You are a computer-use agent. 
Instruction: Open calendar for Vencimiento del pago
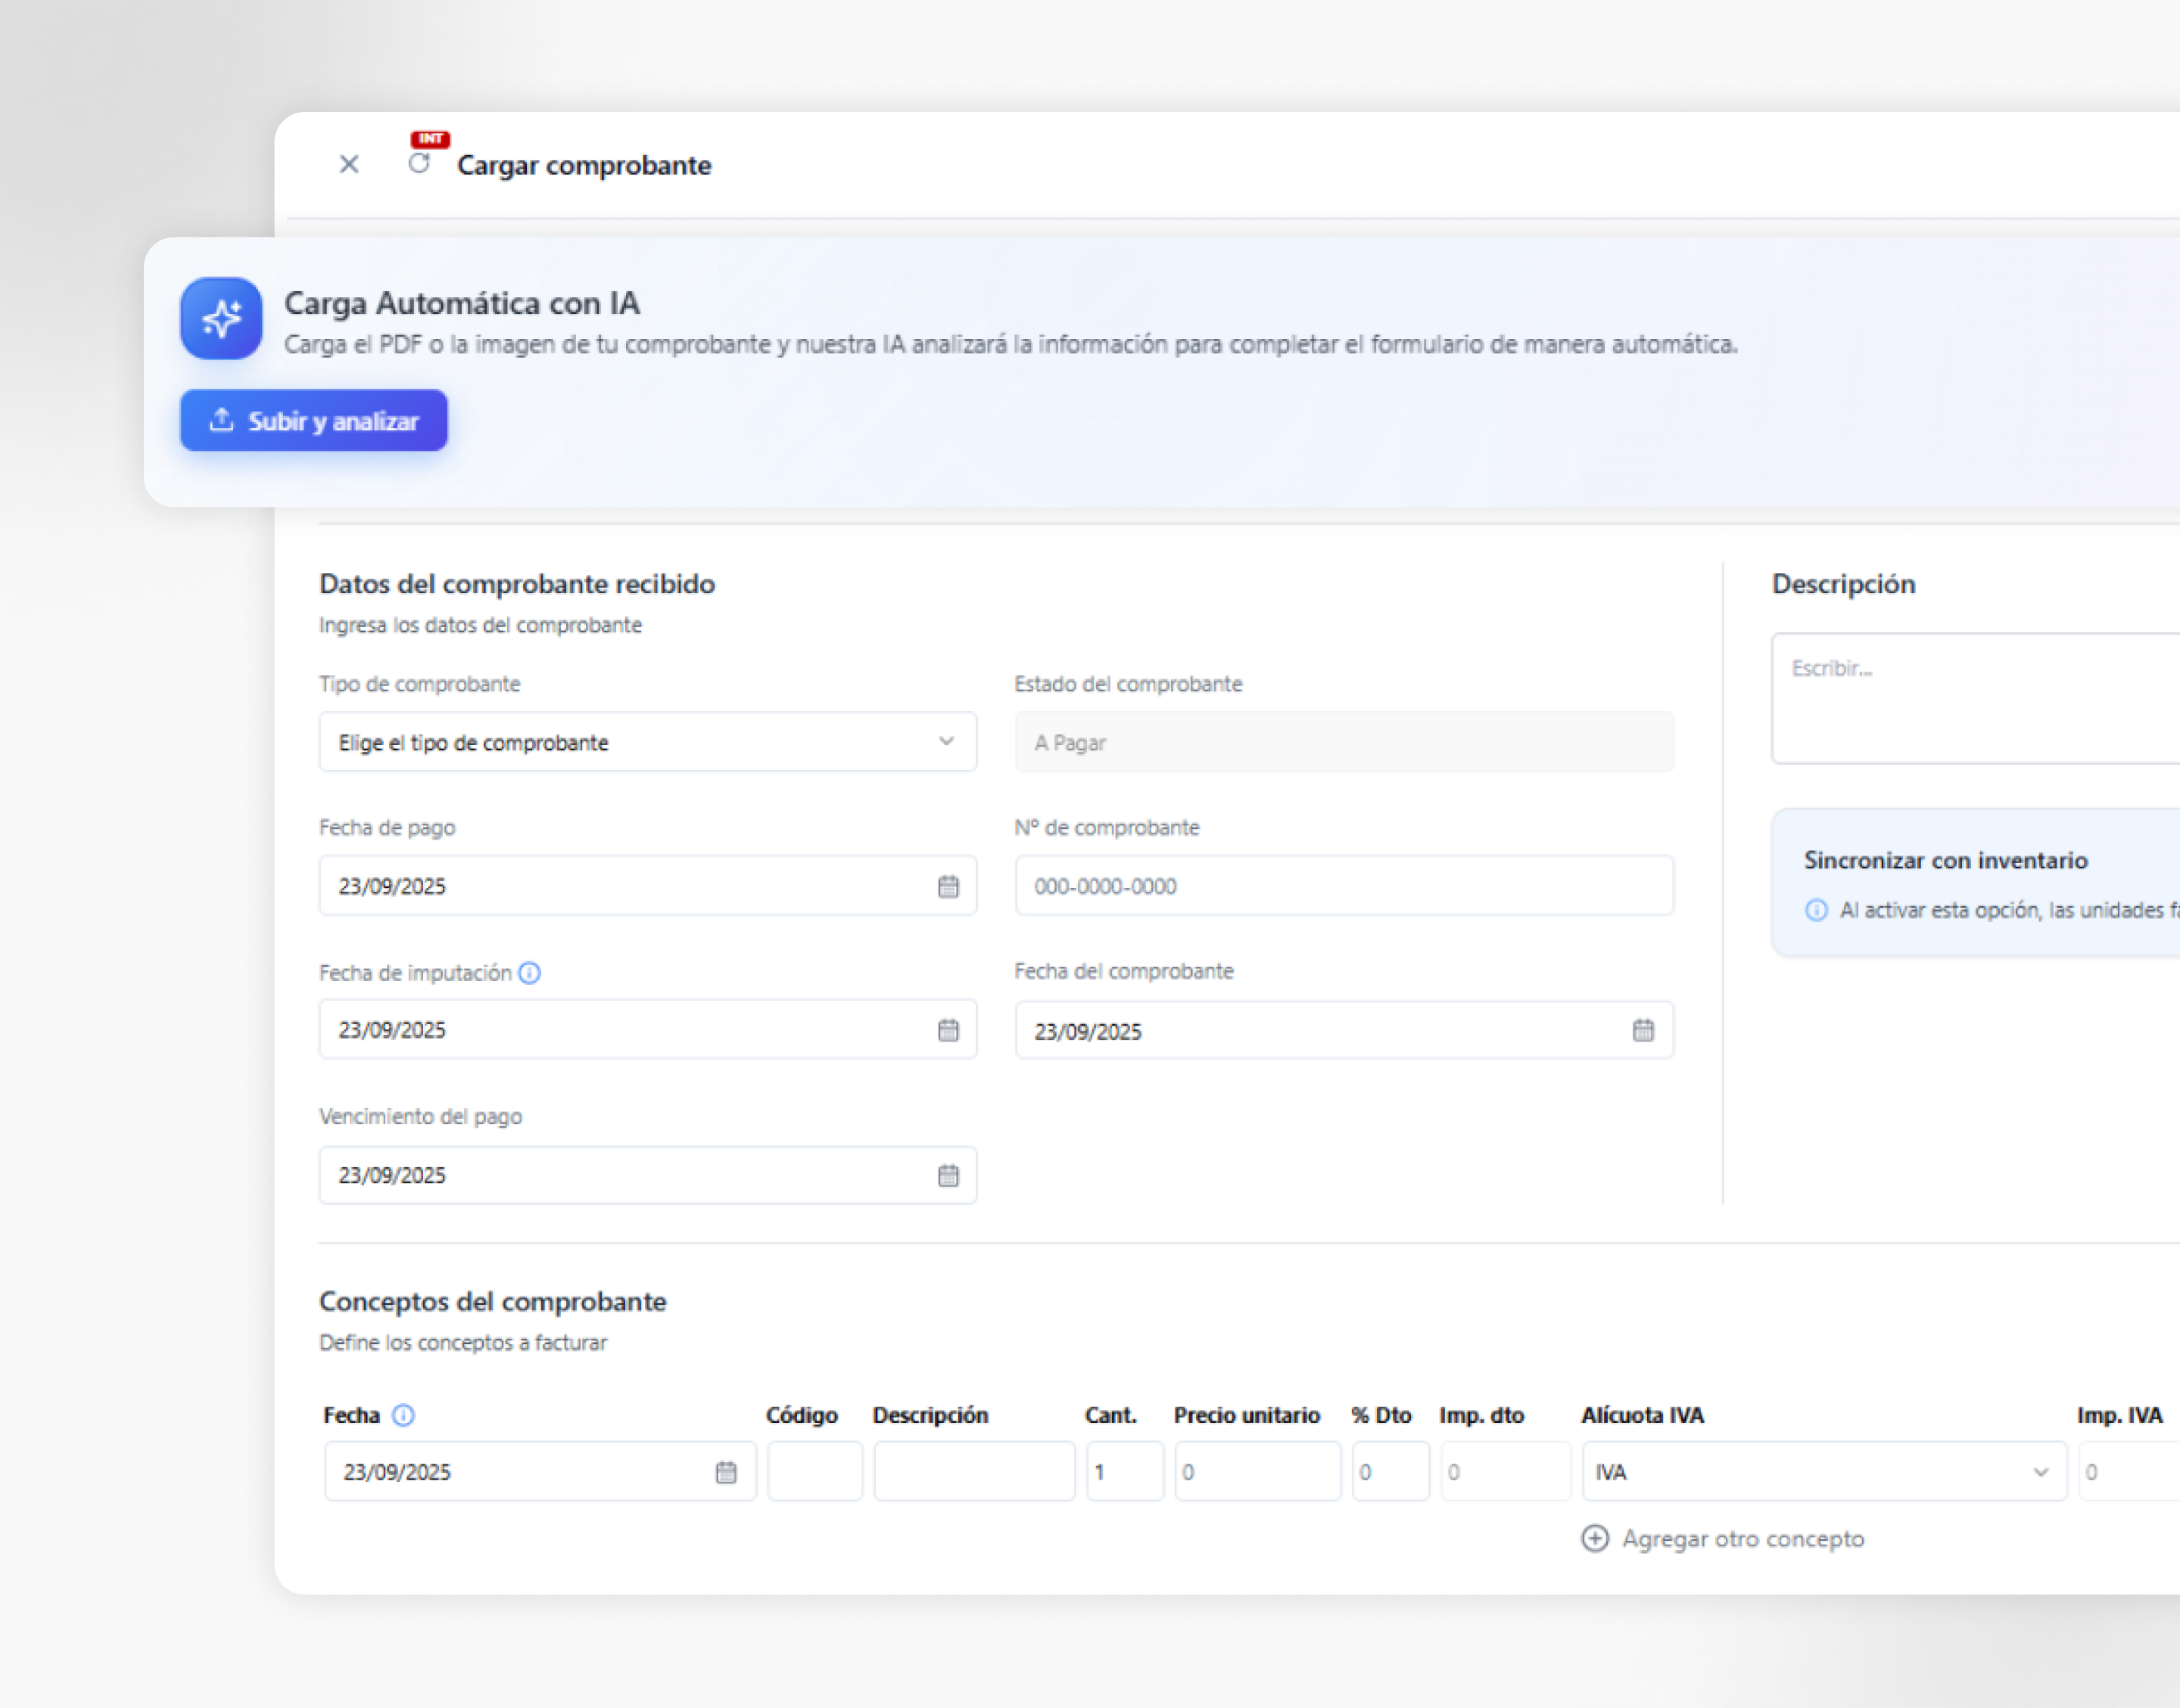coord(948,1175)
